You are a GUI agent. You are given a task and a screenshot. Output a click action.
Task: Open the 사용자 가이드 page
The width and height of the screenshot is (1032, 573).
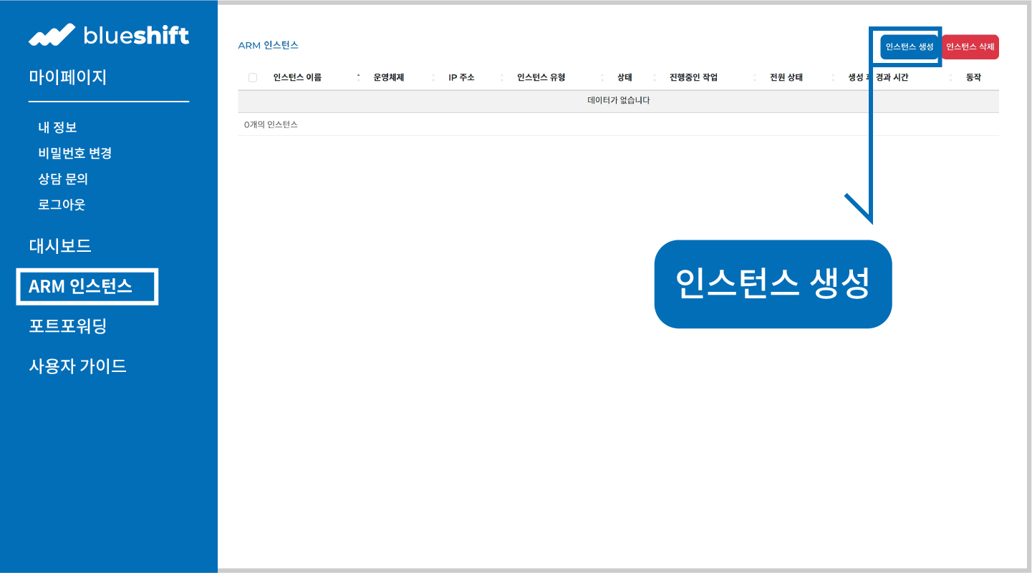coord(79,366)
